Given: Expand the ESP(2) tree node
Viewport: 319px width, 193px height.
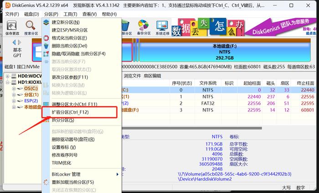Looking at the screenshot, I should click(x=14, y=101).
